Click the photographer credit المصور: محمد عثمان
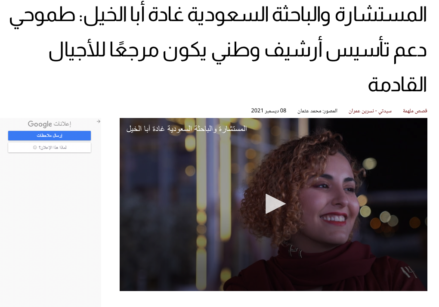Viewport: 439px width, 307px height. pyautogui.click(x=317, y=111)
